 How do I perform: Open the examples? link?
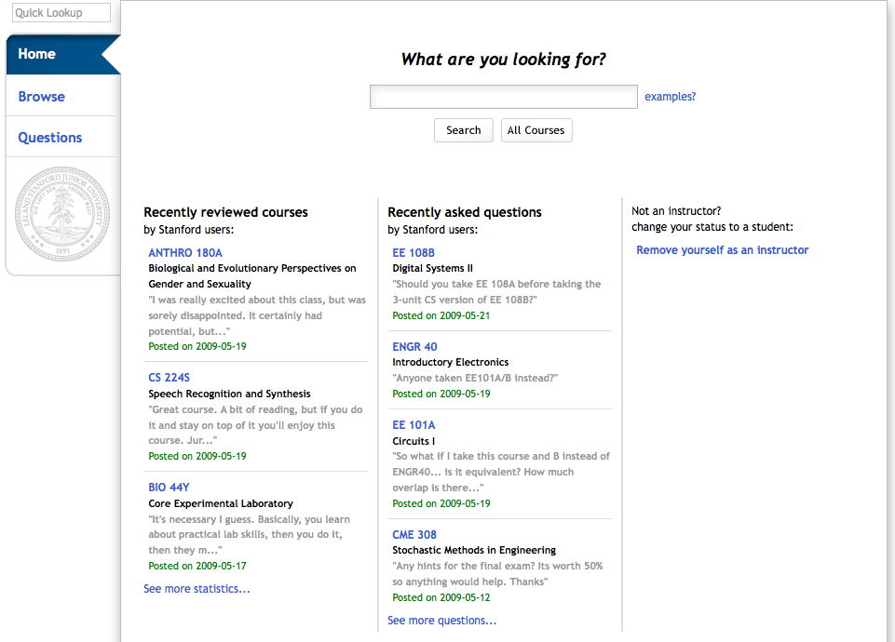coord(671,97)
